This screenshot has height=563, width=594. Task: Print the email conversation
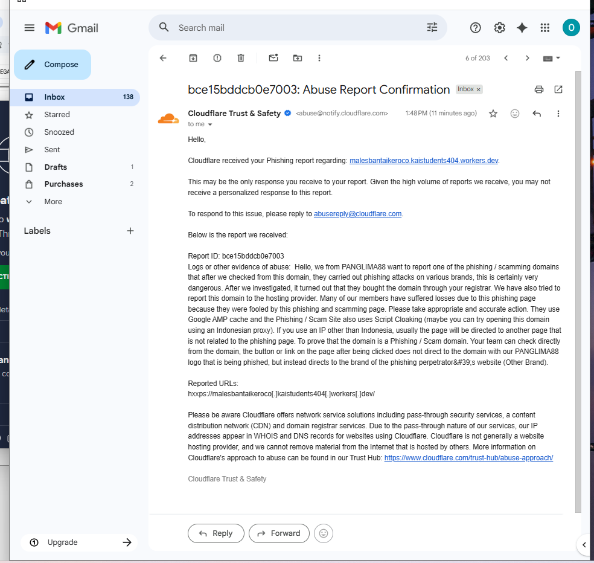tap(538, 89)
